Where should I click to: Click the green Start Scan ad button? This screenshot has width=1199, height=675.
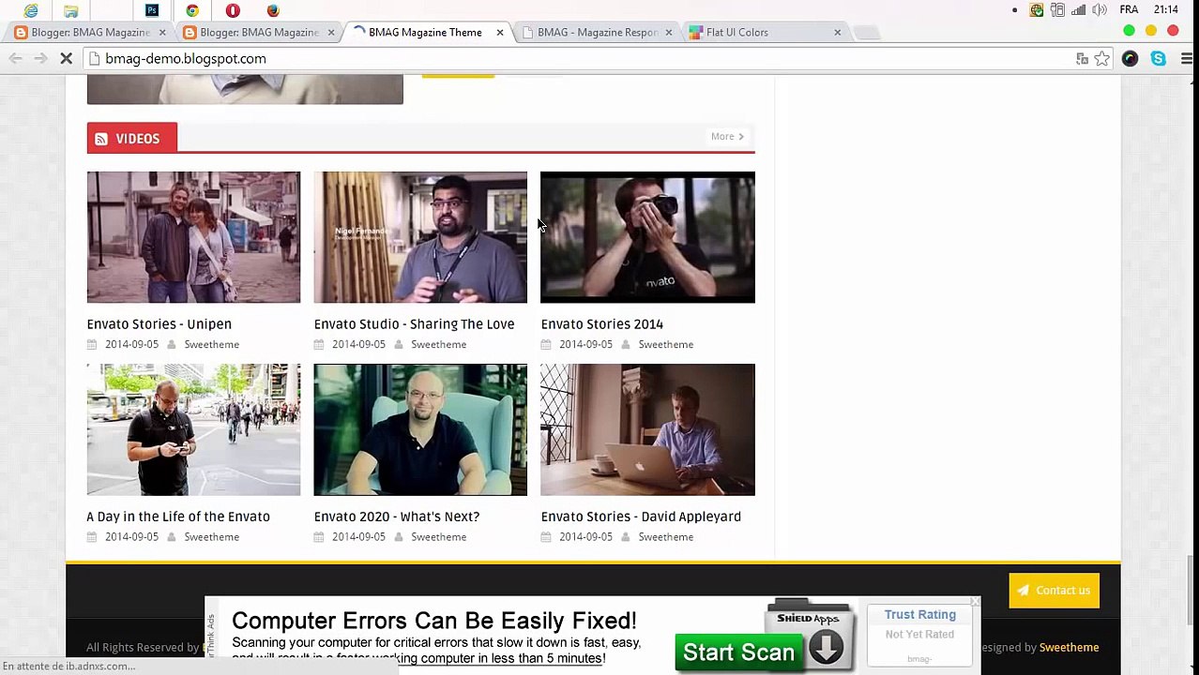738,652
